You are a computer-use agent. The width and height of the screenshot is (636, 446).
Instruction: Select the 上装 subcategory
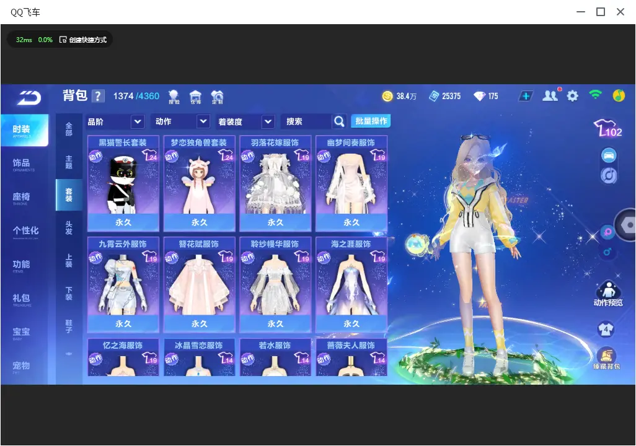[x=69, y=261]
